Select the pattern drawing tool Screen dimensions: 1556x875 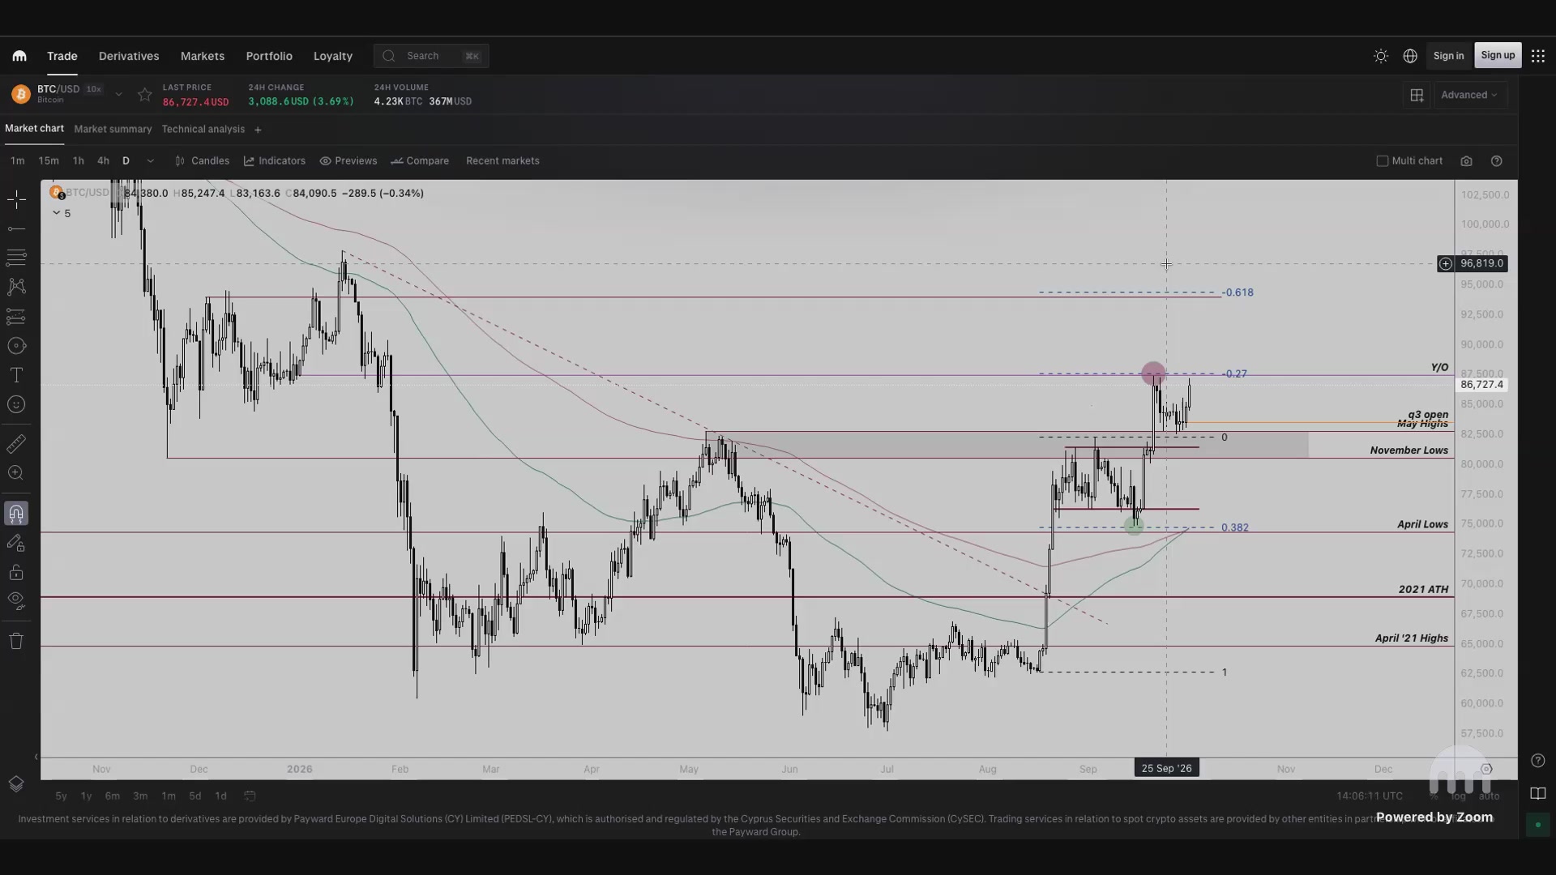click(x=16, y=287)
